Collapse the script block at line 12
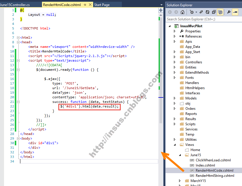The height and width of the screenshot is (186, 242). point(18,61)
